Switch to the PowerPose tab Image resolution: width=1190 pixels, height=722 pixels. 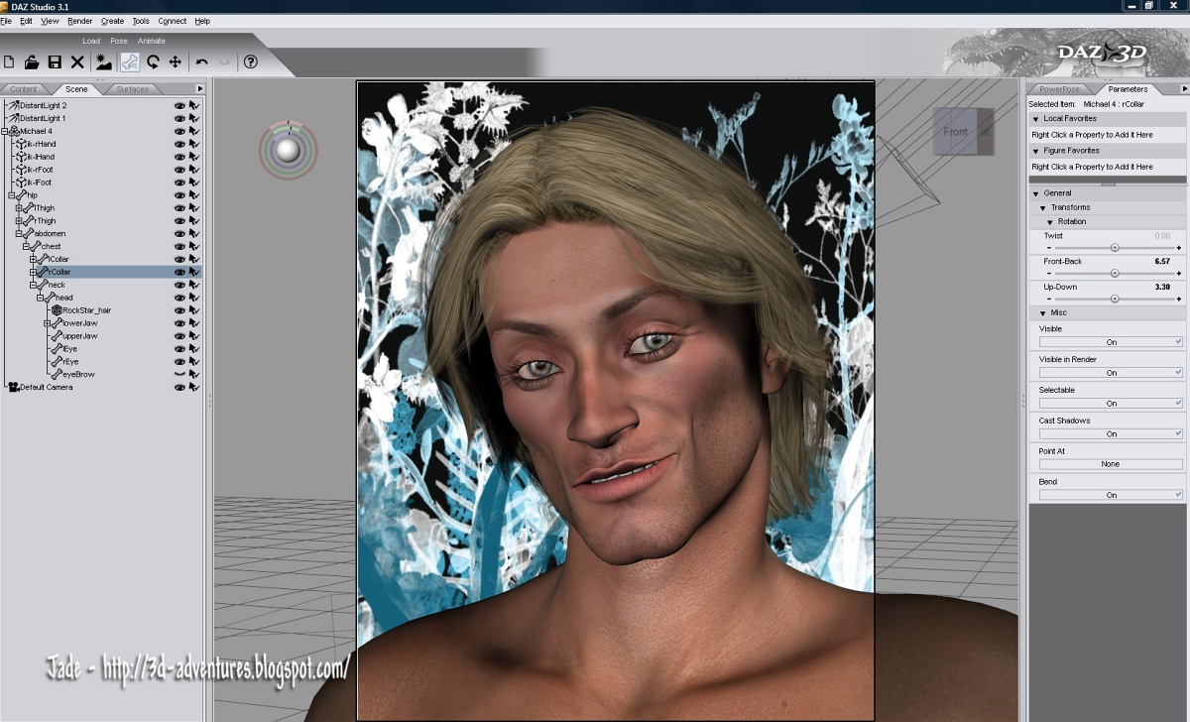1059,89
